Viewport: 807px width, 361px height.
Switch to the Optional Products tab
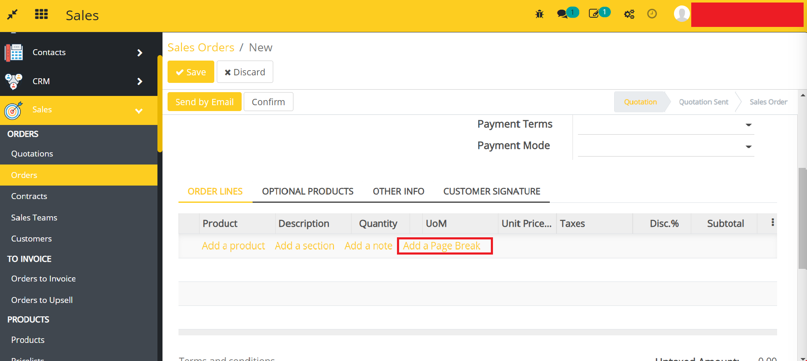click(307, 191)
